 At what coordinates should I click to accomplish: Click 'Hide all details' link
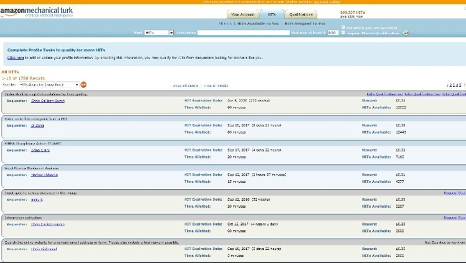point(216,86)
